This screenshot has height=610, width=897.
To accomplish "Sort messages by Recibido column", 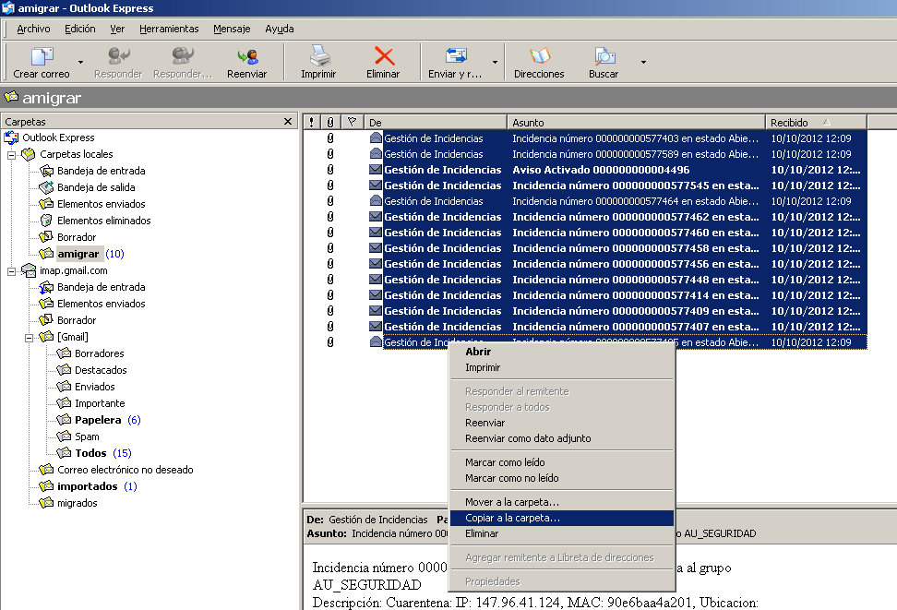I will pos(817,122).
